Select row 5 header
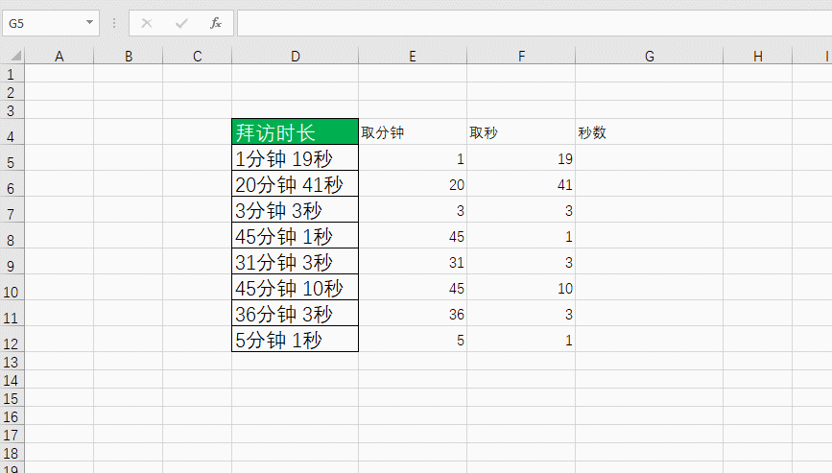 coord(12,158)
